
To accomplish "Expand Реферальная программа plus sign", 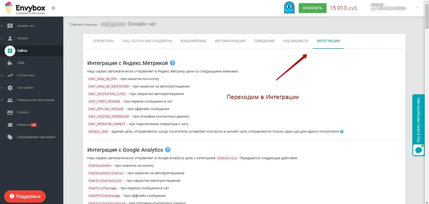I will tap(2, 100).
